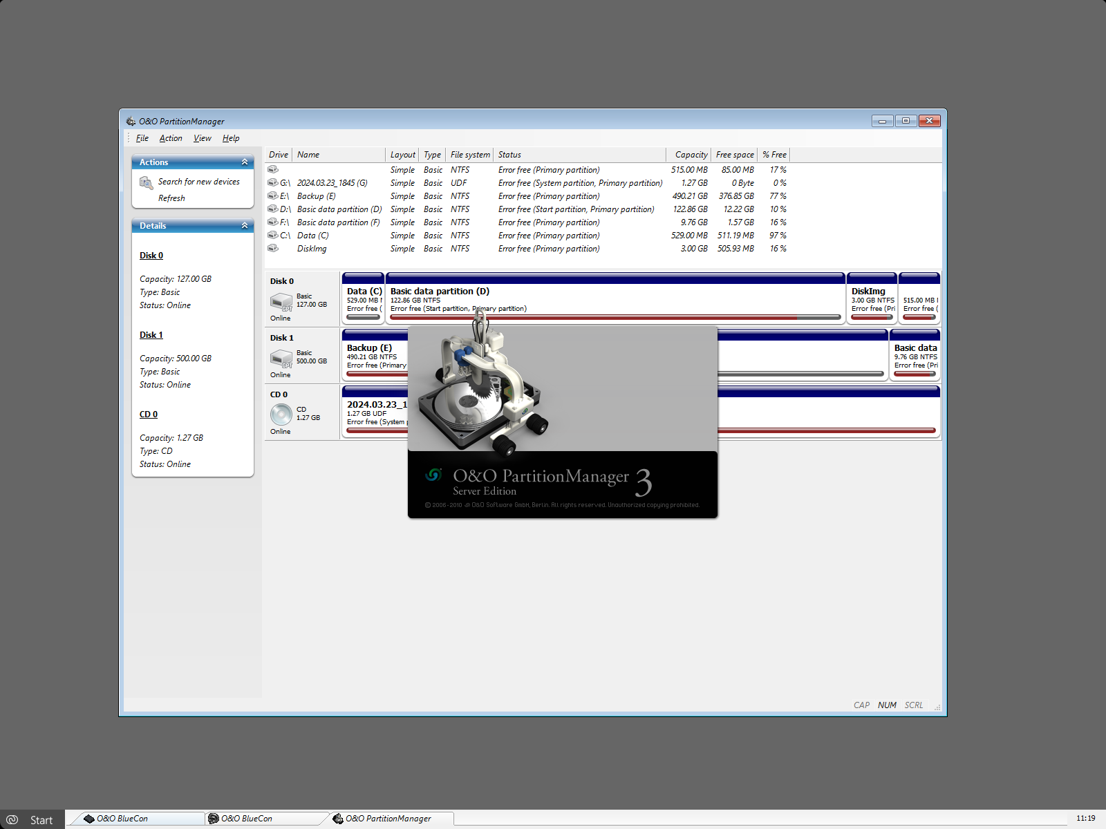Open the Disk 1 details link
The height and width of the screenshot is (829, 1106).
[x=151, y=335]
